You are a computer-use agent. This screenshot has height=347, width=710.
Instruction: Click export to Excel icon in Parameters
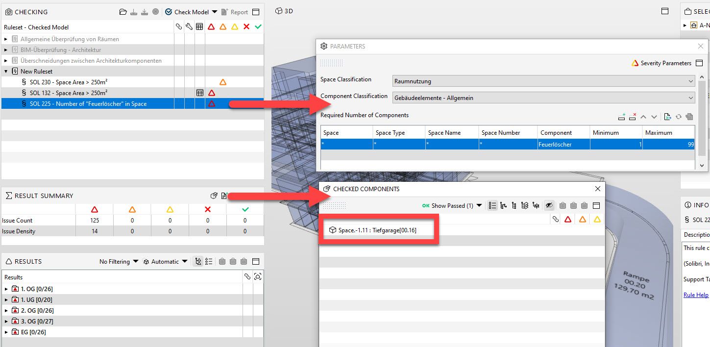click(x=667, y=117)
